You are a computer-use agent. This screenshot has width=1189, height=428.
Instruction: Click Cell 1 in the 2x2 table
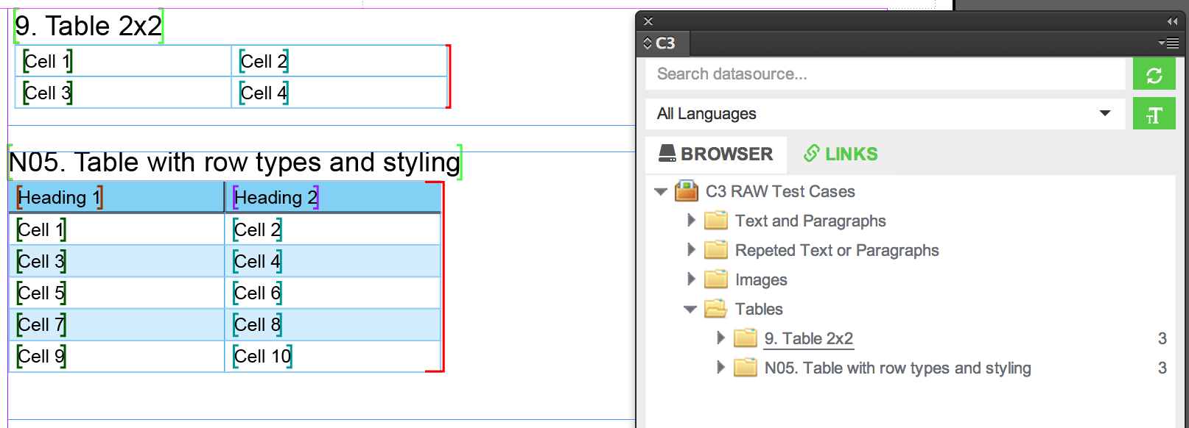tap(123, 61)
